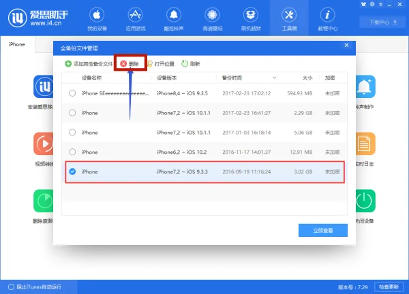This screenshot has width=409, height=294.
Task: Click the 全备份文件管理 dialog title
Action: [x=79, y=48]
